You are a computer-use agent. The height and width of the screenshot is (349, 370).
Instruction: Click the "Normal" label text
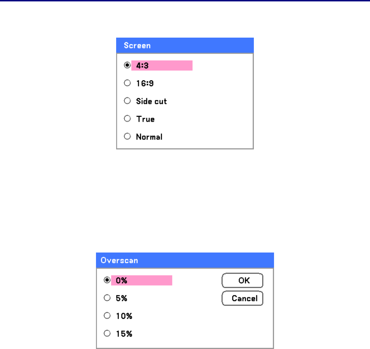coord(149,137)
